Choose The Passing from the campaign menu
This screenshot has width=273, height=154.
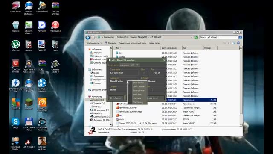[x=138, y=102]
